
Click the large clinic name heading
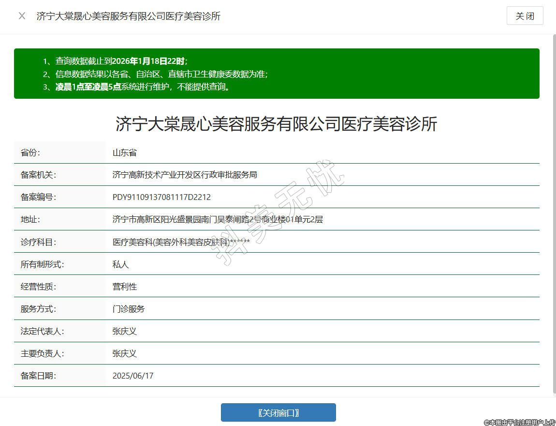pyautogui.click(x=276, y=124)
